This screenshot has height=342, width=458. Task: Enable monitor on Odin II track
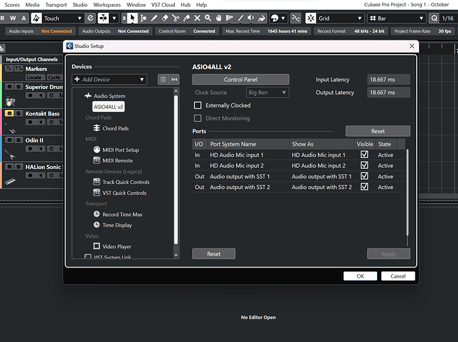click(41, 149)
